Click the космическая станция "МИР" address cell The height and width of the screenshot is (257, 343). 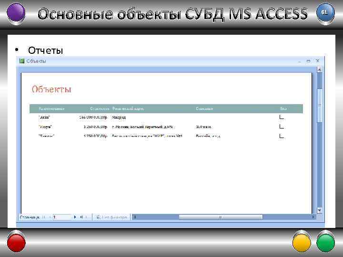(x=147, y=136)
